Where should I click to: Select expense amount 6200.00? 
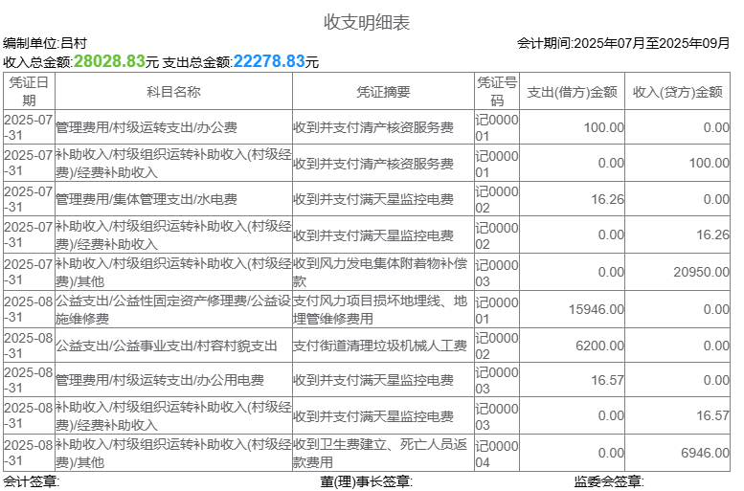click(x=599, y=346)
